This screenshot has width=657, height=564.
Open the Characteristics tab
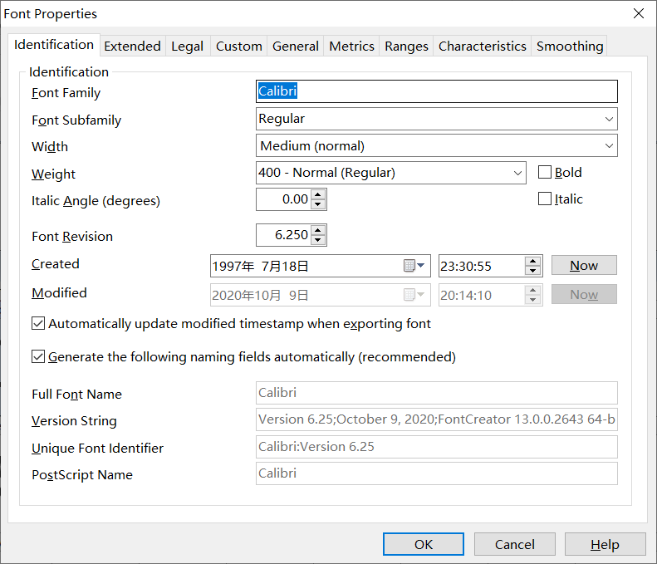tap(483, 46)
